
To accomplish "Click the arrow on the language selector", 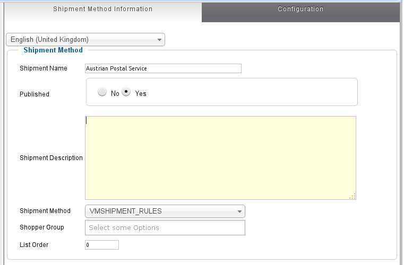I will (x=159, y=40).
